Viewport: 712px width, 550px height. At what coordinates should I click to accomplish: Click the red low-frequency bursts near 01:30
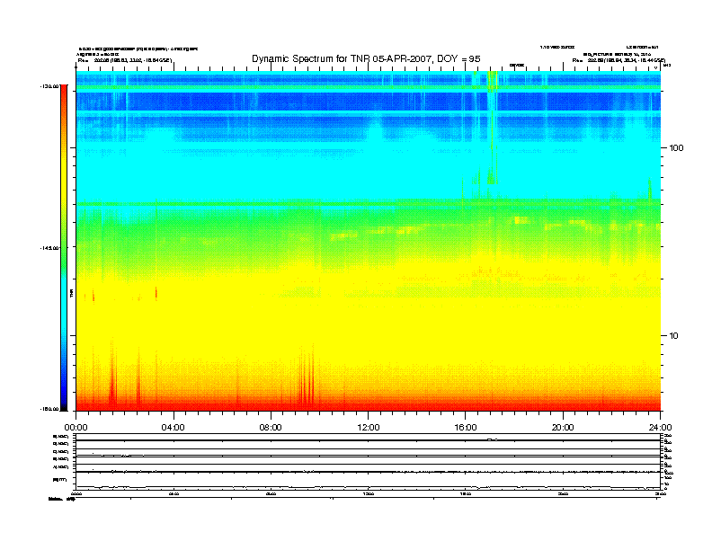(112, 377)
